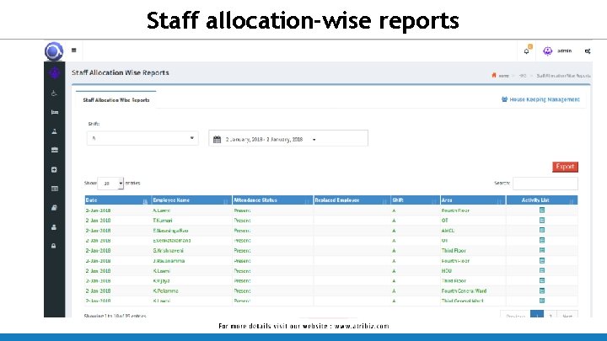Open the arrow-box module in sidebar
Viewport: 607px width, 341px height.
(54, 169)
